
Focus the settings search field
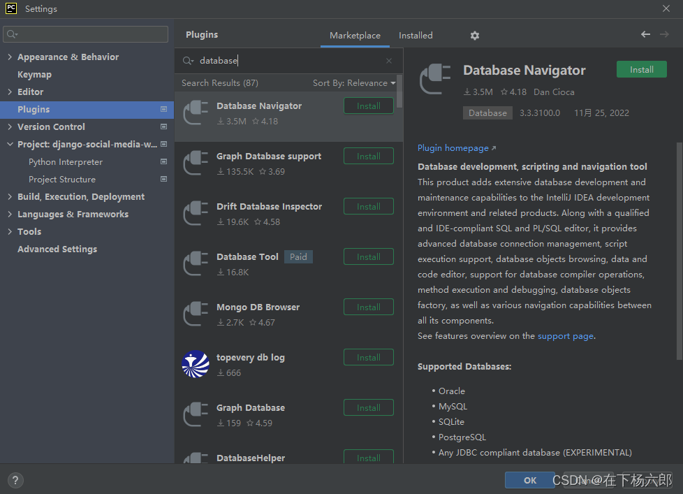pos(86,34)
